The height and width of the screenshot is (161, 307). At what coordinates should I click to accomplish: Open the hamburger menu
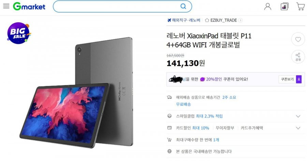pyautogui.click(x=6, y=6)
